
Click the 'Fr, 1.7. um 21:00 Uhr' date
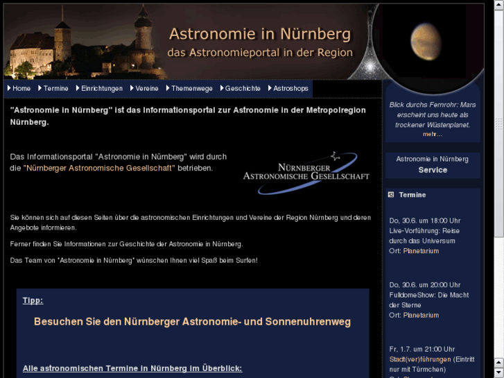[422, 350]
